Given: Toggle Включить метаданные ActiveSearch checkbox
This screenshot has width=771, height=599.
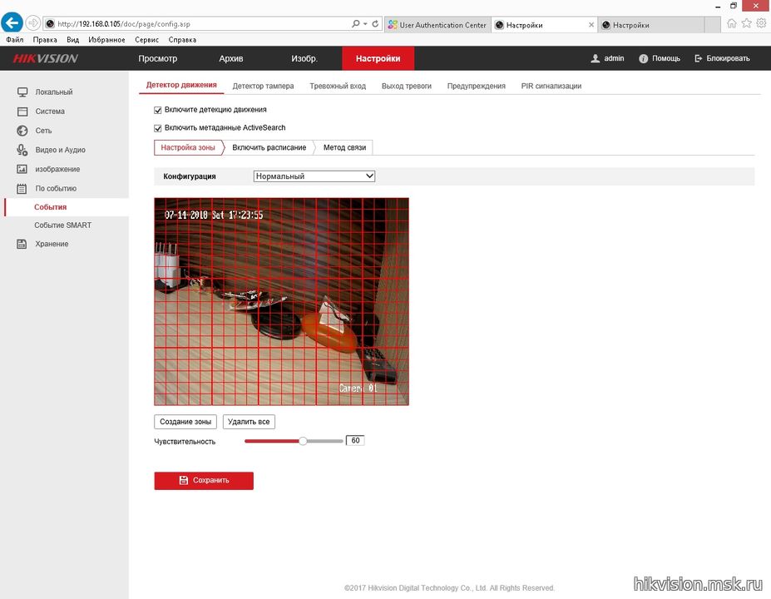Looking at the screenshot, I should click(158, 128).
